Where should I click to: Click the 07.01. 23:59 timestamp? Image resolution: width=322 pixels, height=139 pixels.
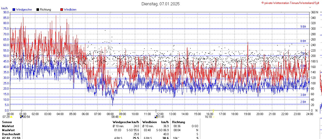point(11,138)
